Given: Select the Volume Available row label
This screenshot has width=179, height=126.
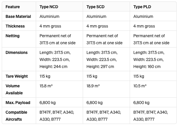Looking at the screenshot, I should click(14, 89).
